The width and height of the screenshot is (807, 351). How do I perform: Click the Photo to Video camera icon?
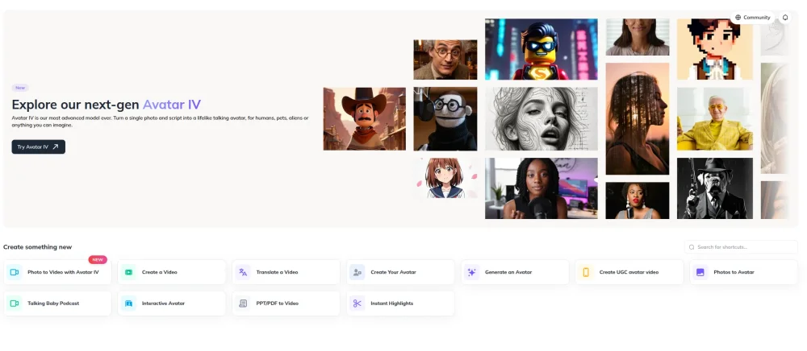[15, 272]
